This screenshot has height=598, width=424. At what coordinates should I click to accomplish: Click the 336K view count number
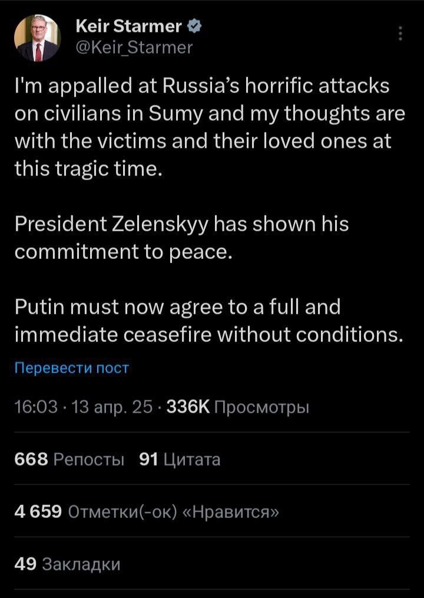[x=188, y=407]
